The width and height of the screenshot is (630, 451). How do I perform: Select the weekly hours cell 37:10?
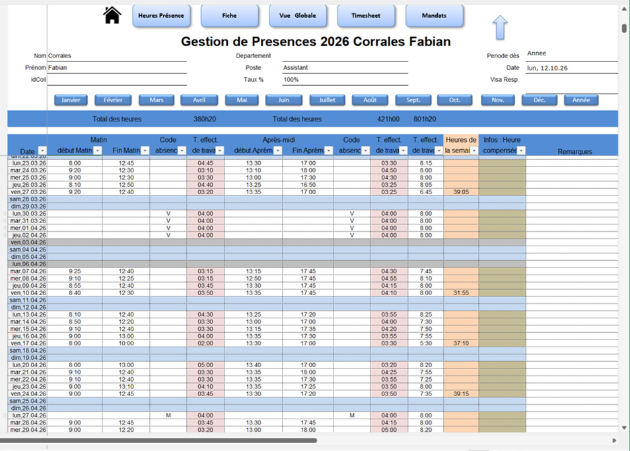[461, 343]
